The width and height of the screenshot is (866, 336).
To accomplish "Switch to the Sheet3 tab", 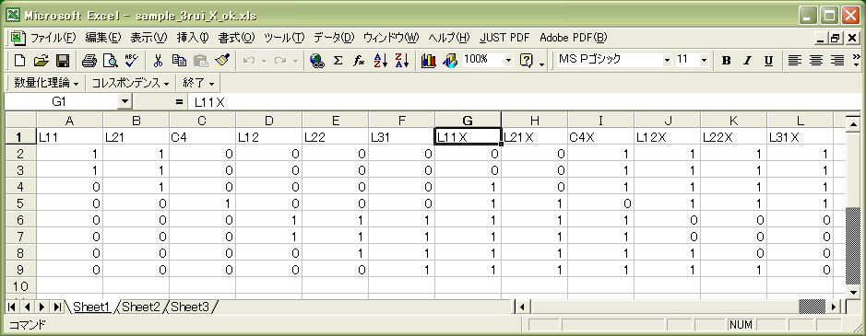I will pyautogui.click(x=189, y=307).
